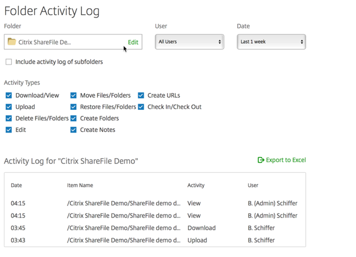The width and height of the screenshot is (356, 257).
Task: Click the Export to Excel icon
Action: click(x=261, y=160)
